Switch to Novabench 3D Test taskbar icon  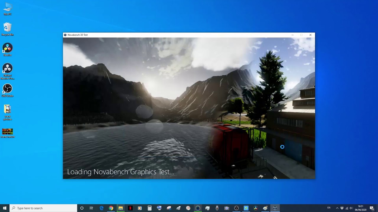point(275,208)
